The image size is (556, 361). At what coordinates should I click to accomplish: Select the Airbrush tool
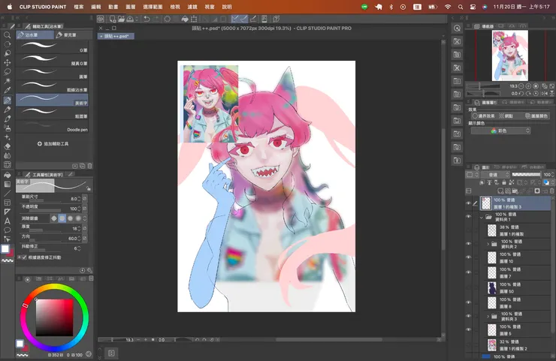7,128
